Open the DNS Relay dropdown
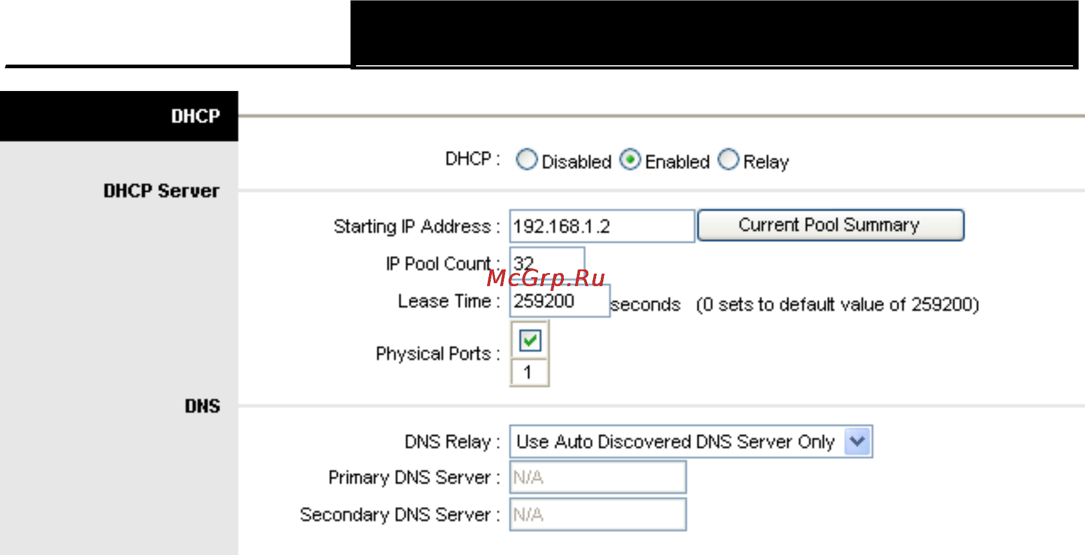The width and height of the screenshot is (1085, 555). 691,441
